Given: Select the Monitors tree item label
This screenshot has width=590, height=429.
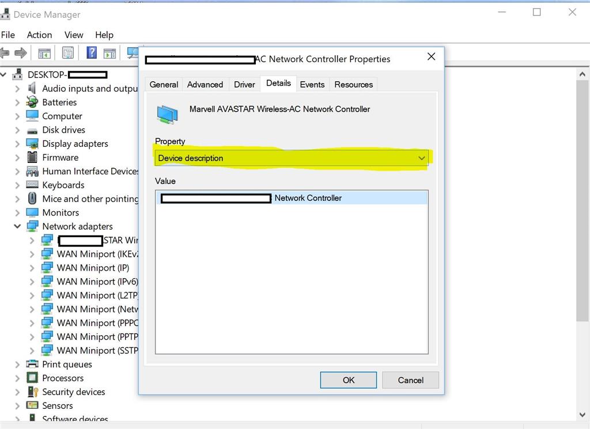Looking at the screenshot, I should pyautogui.click(x=60, y=213).
